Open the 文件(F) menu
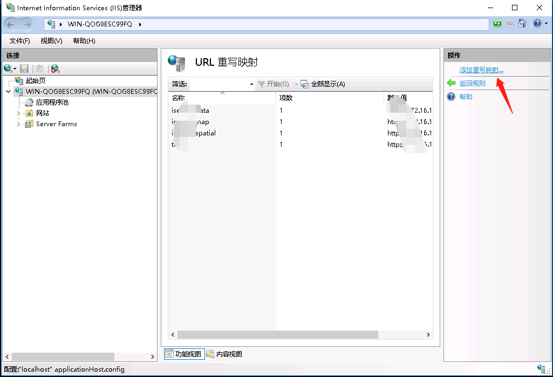This screenshot has height=377, width=553. click(20, 41)
